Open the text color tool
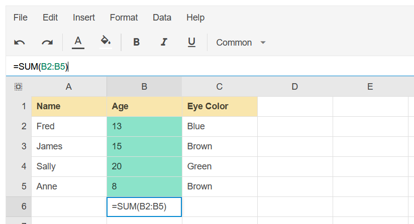The width and height of the screenshot is (414, 224). [78, 42]
